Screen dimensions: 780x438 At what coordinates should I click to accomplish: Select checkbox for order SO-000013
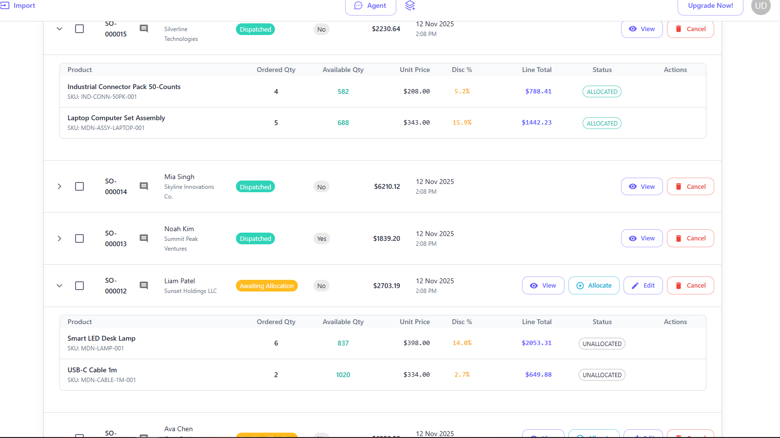tap(79, 238)
